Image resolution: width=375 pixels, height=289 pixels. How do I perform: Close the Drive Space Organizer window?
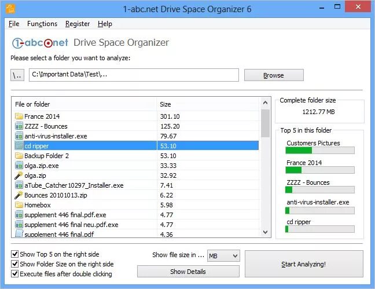click(358, 7)
